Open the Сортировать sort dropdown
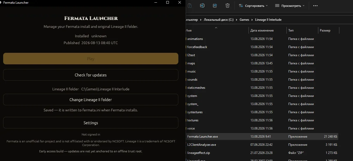Viewport: 353px width, 161px height. tap(253, 6)
